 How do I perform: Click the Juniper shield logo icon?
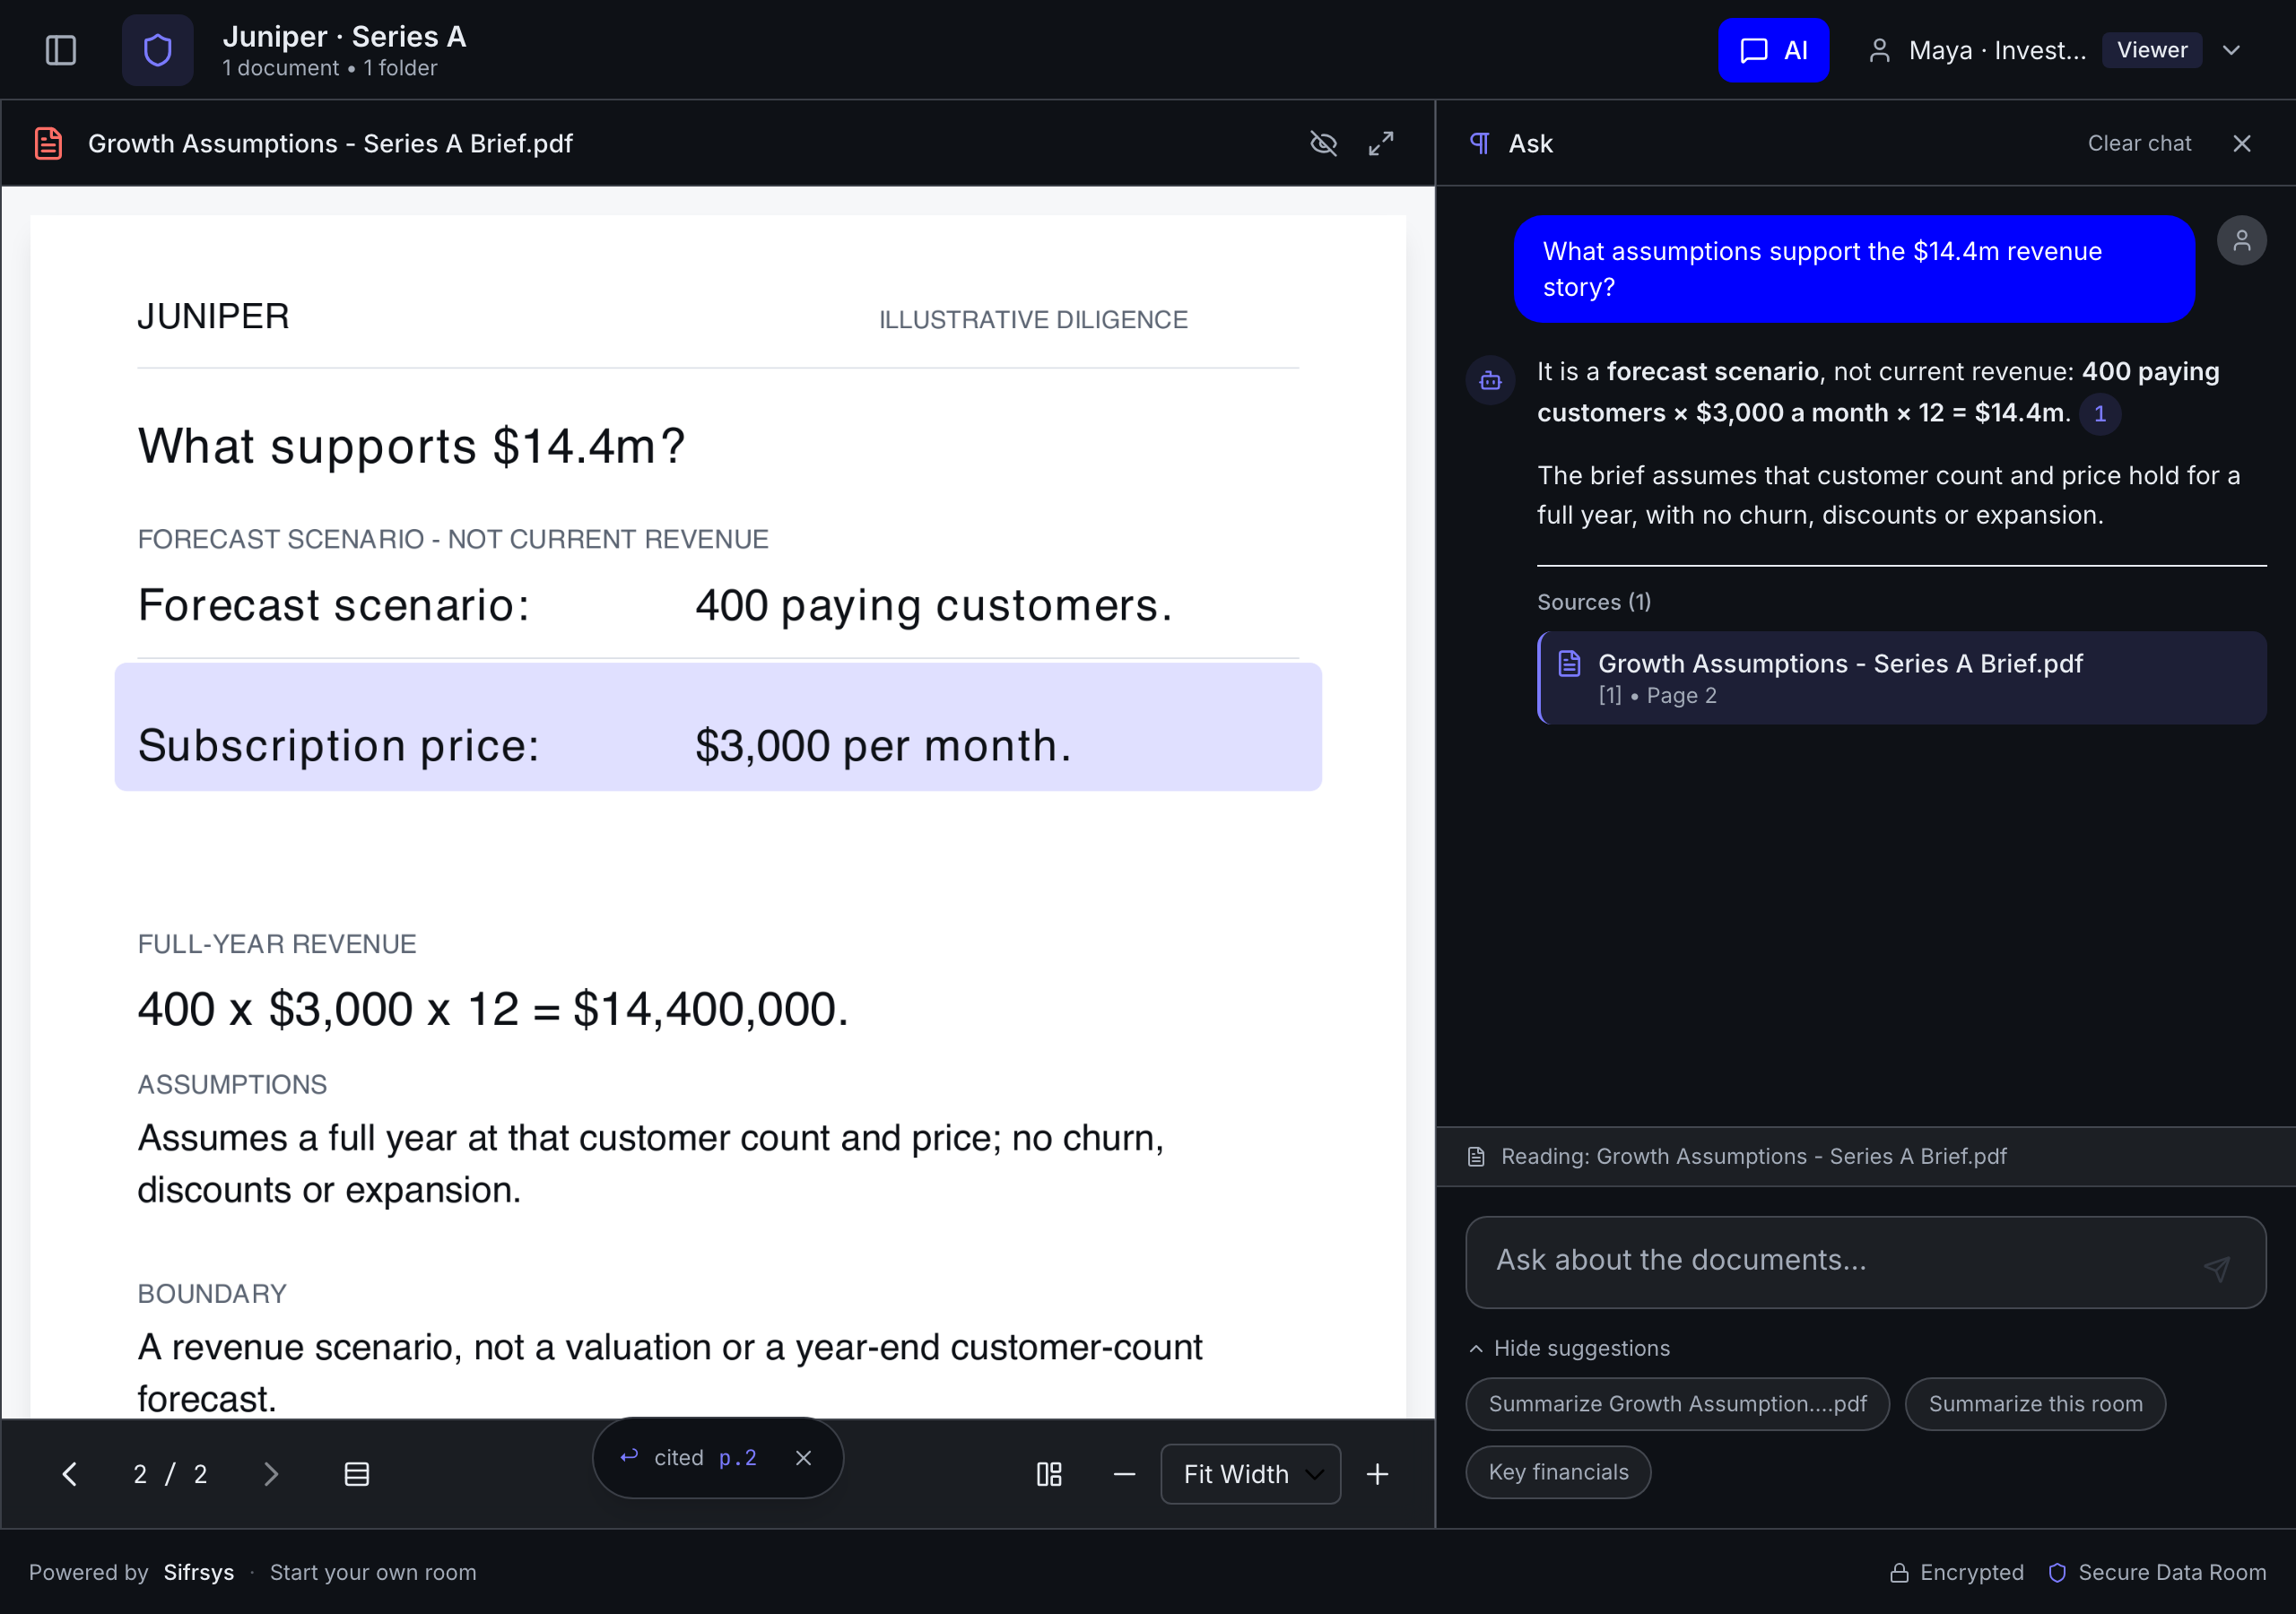158,50
